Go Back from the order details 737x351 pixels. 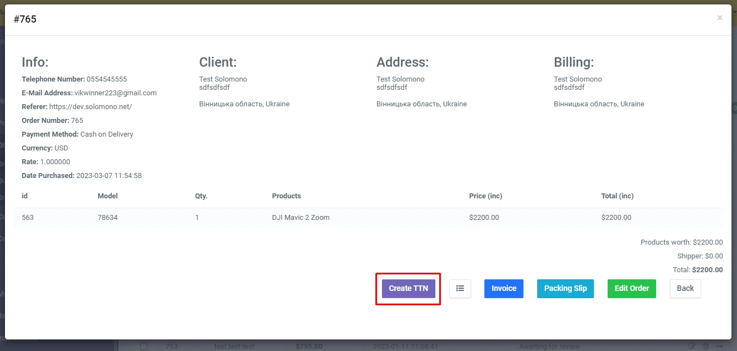tap(685, 288)
